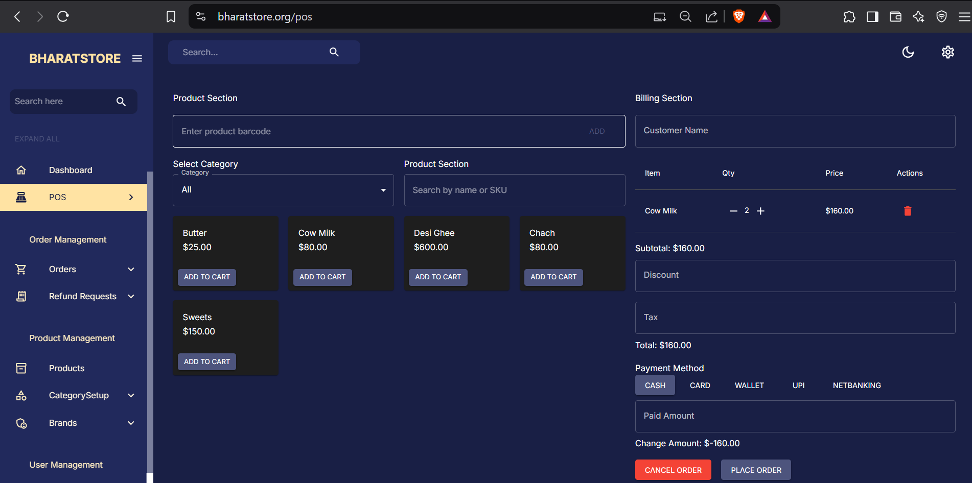
Task: Click the Refund Requests receipt icon
Action: coord(21,296)
